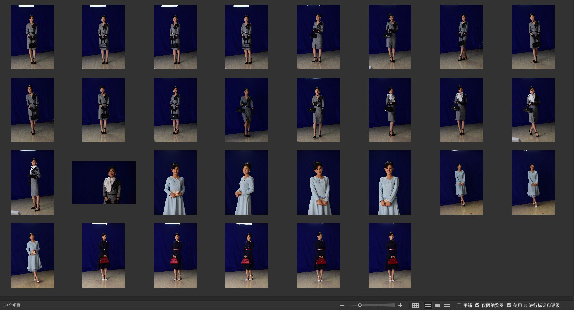Image resolution: width=574 pixels, height=310 pixels.
Task: Select the last photo in the bottom row
Action: tap(390, 255)
